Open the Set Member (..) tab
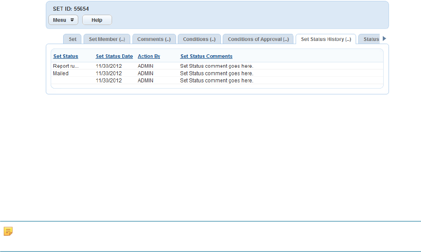421x252 pixels. 107,39
